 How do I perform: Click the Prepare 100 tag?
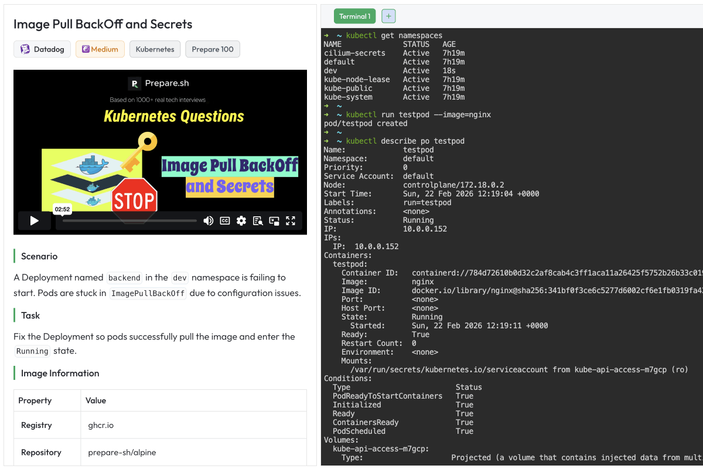[213, 49]
